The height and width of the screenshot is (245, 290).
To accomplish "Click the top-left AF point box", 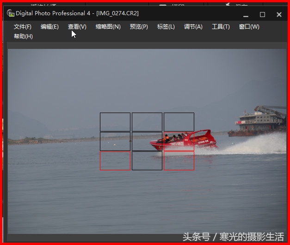I will point(115,122).
